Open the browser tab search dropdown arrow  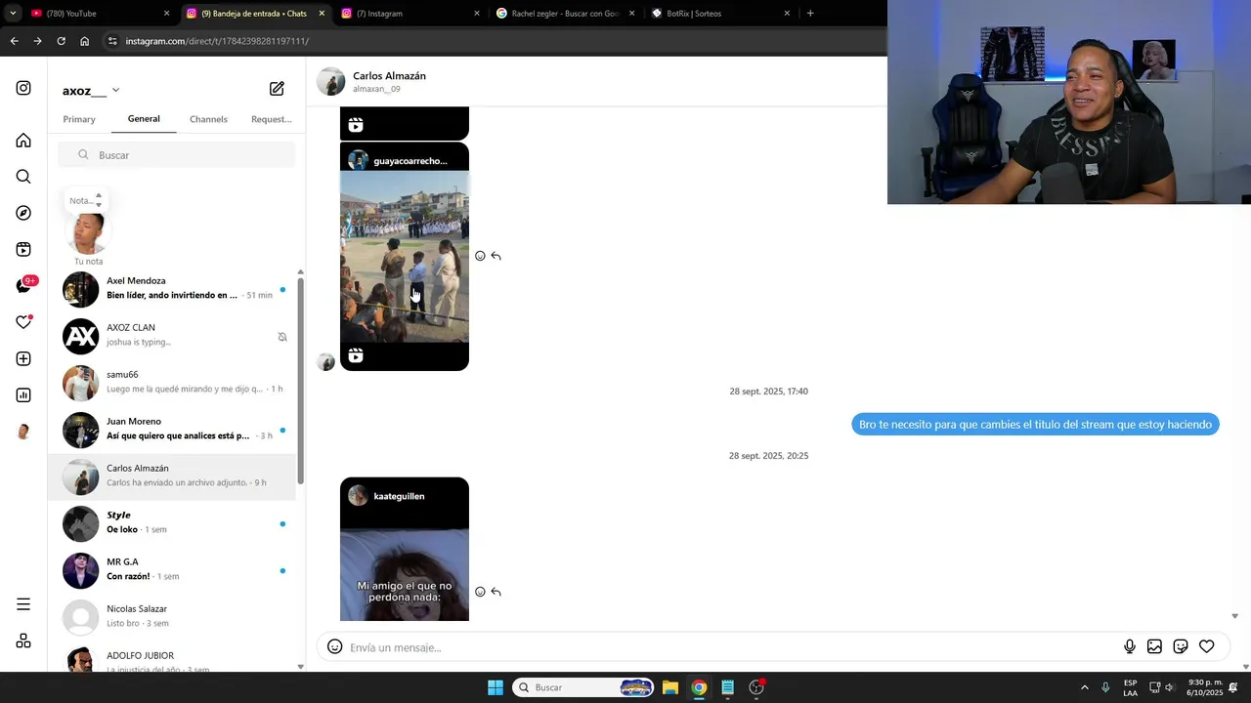click(13, 14)
